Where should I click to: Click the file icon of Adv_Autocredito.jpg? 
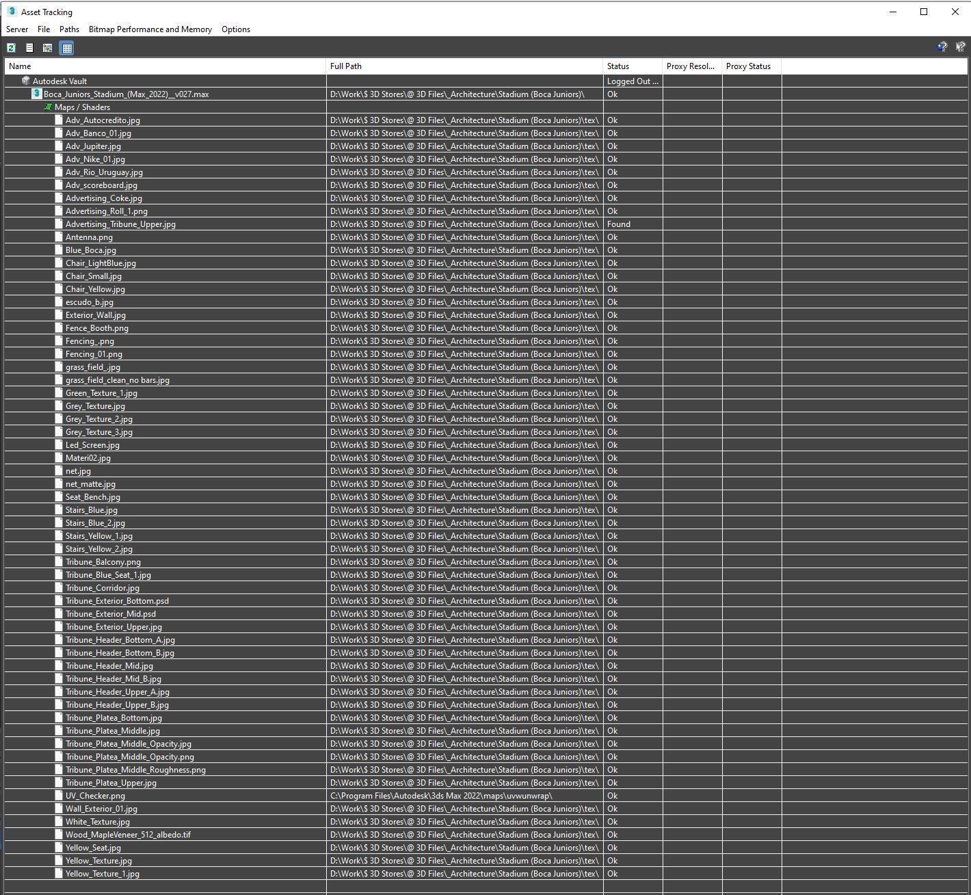point(59,120)
